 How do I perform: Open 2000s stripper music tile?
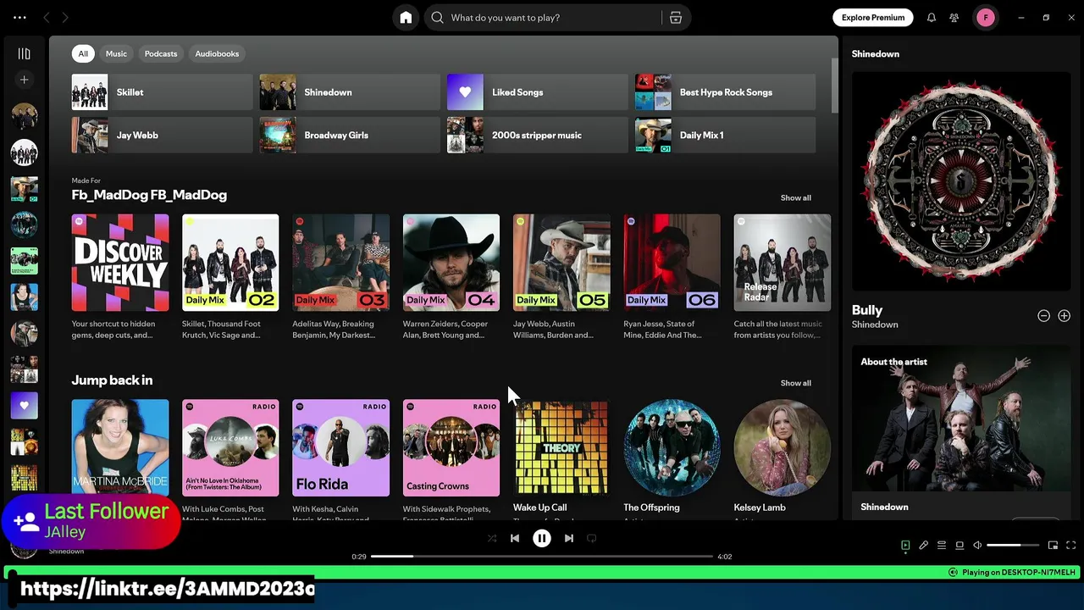tap(537, 136)
